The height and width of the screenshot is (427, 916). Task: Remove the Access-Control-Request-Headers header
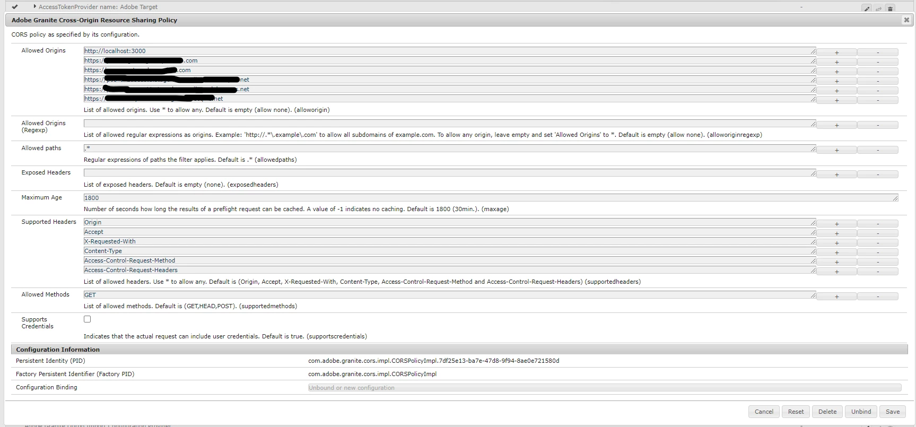point(878,272)
